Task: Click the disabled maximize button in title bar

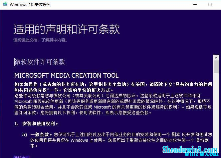Action: point(210,4)
